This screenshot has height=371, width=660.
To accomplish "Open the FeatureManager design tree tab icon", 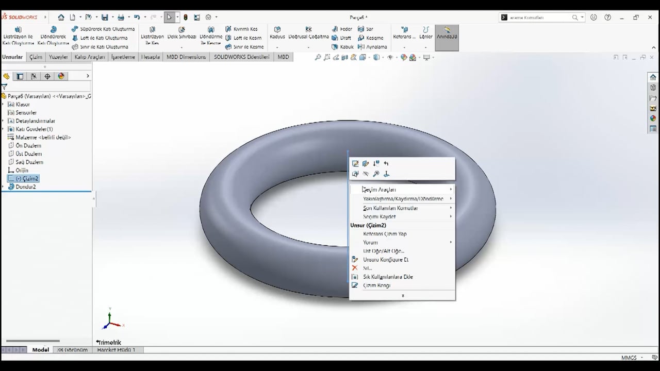I will coord(6,76).
